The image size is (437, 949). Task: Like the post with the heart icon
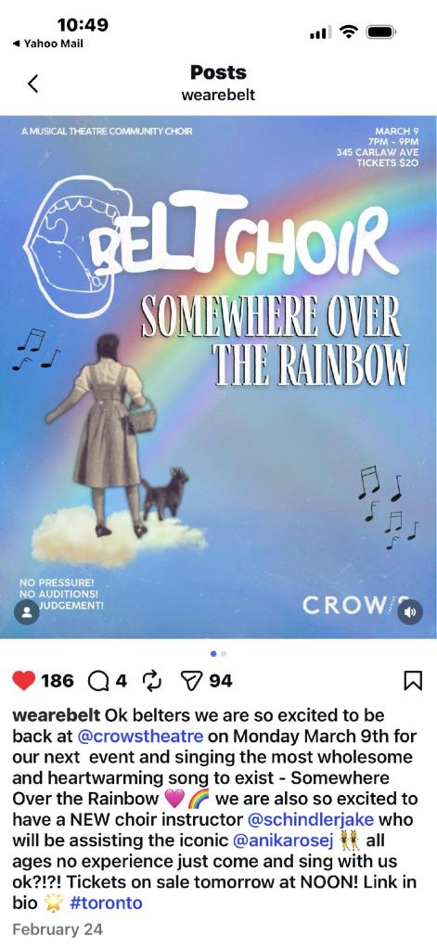tap(23, 681)
